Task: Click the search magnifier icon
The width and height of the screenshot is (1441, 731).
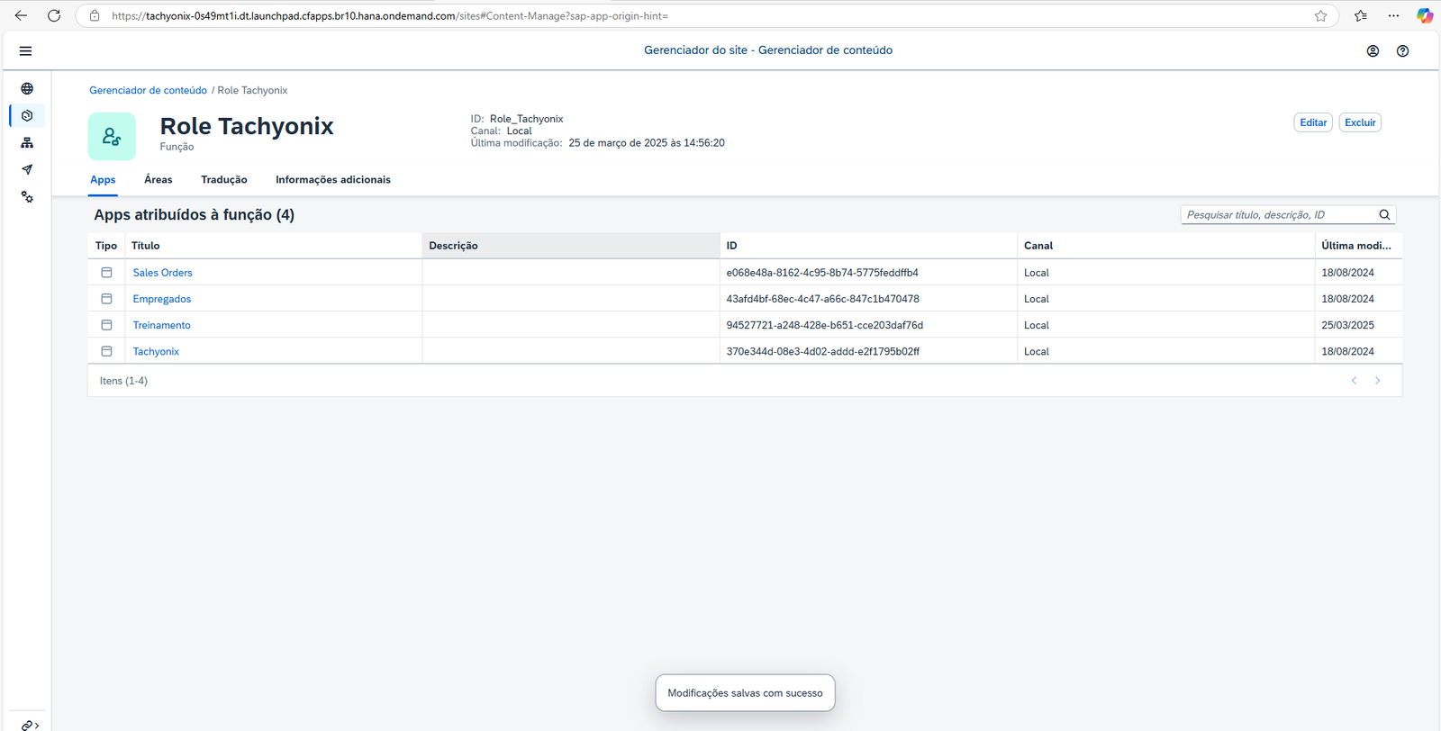Action: pos(1384,214)
